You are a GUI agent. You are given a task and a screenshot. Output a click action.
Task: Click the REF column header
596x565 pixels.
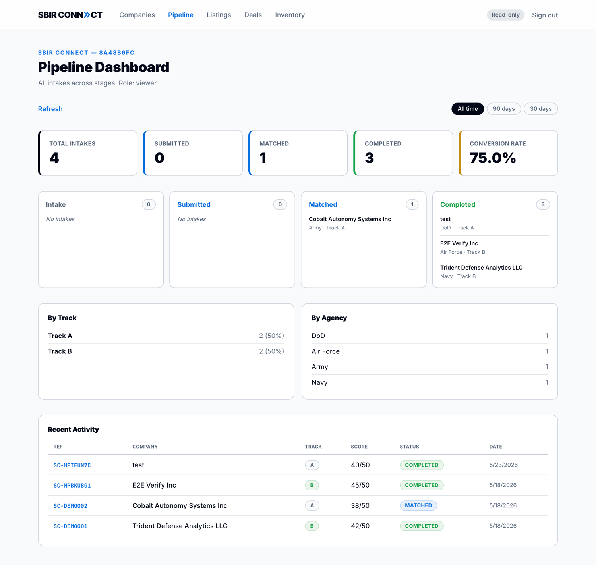[58, 447]
